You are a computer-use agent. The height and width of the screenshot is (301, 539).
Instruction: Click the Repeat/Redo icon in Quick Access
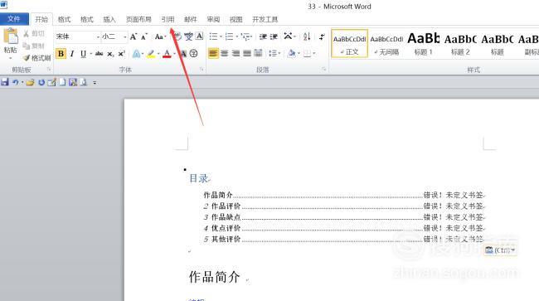(x=41, y=82)
